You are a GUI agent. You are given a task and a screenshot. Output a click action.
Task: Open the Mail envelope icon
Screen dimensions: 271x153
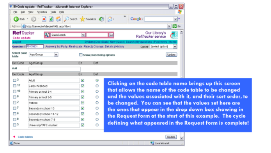tap(110, 19)
